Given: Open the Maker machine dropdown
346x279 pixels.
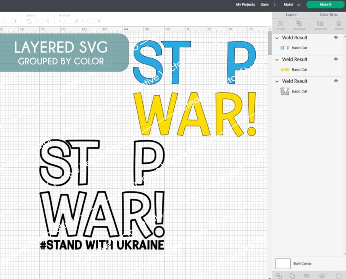Looking at the screenshot, I should (292, 4).
